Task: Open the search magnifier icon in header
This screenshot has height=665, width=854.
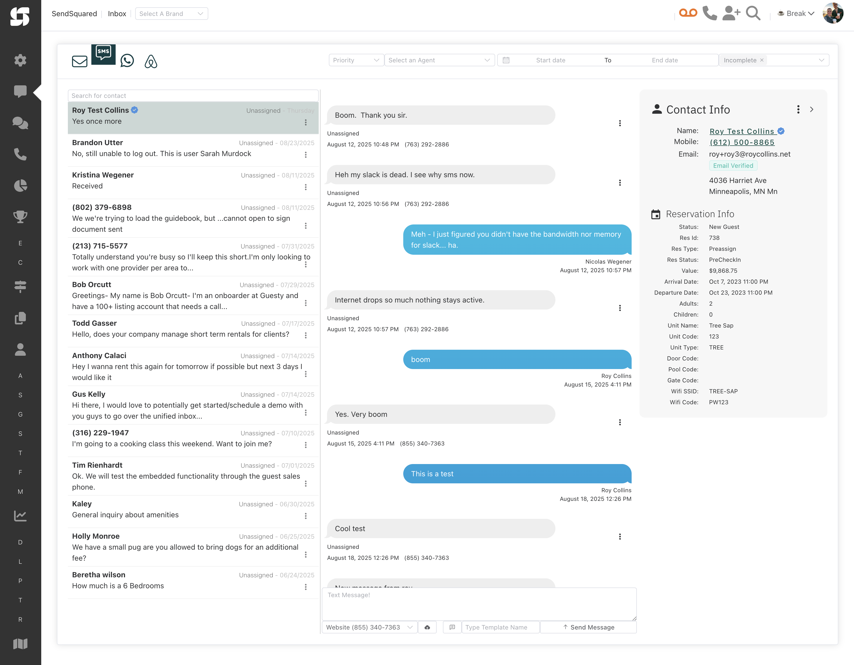Action: 753,13
